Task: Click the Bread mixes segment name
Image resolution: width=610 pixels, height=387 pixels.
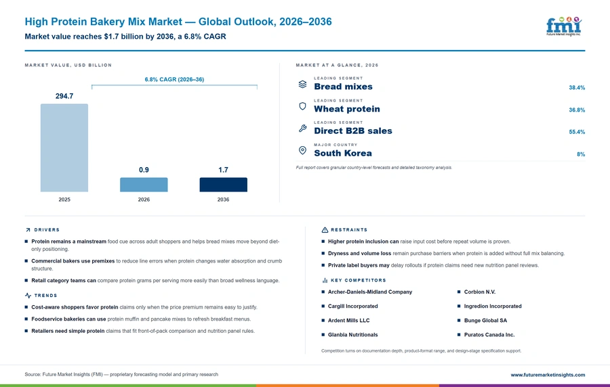Action: coord(343,87)
